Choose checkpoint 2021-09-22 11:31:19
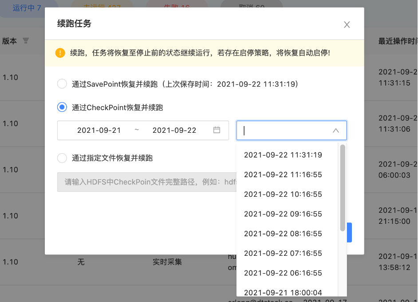418x302 pixels. pos(288,155)
